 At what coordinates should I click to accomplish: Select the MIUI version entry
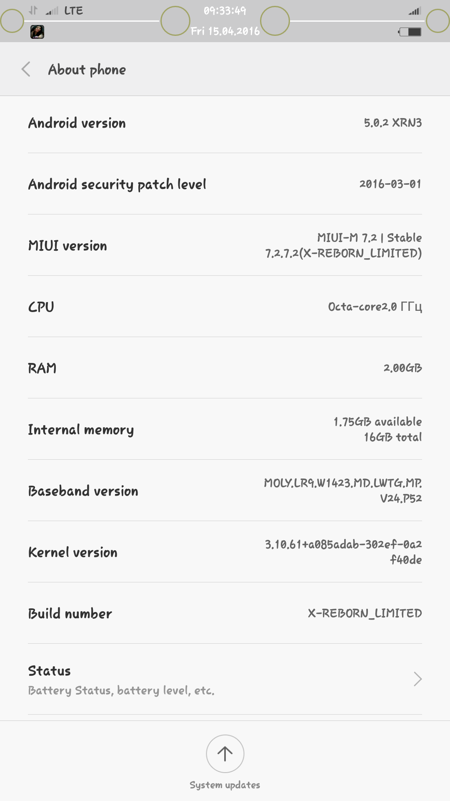point(225,245)
